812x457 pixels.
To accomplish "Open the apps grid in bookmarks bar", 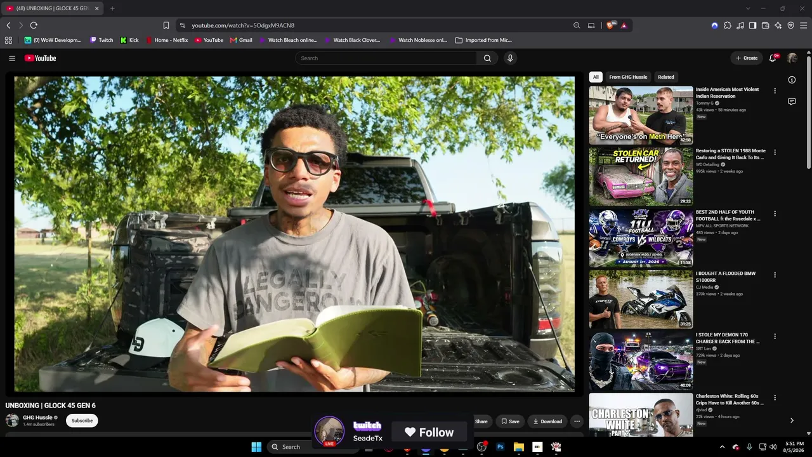I will pyautogui.click(x=8, y=40).
